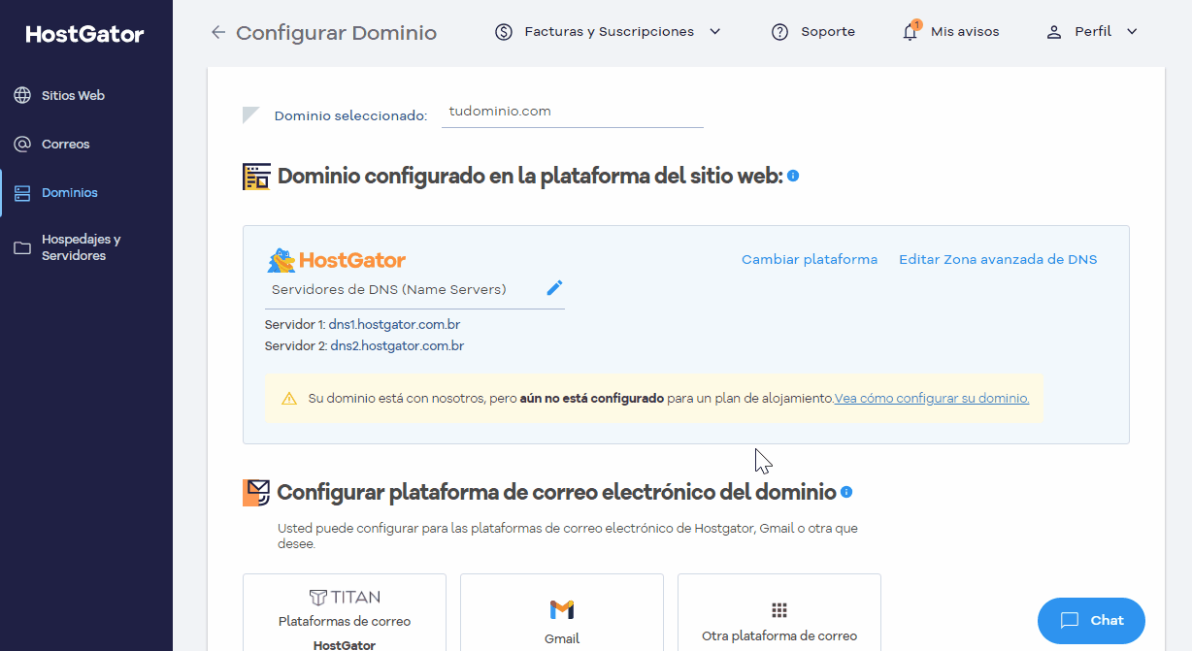Click Servidores de DNS (Name Servers) label
The image size is (1192, 651).
coord(389,290)
